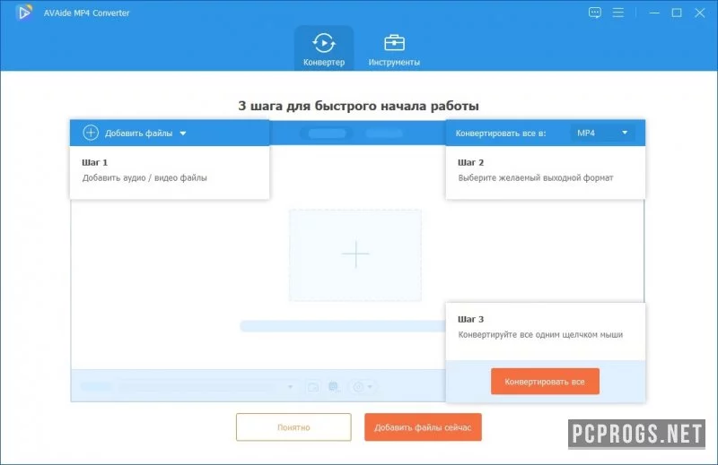Click the orange Конвертировать все button
The image size is (718, 465).
(545, 382)
